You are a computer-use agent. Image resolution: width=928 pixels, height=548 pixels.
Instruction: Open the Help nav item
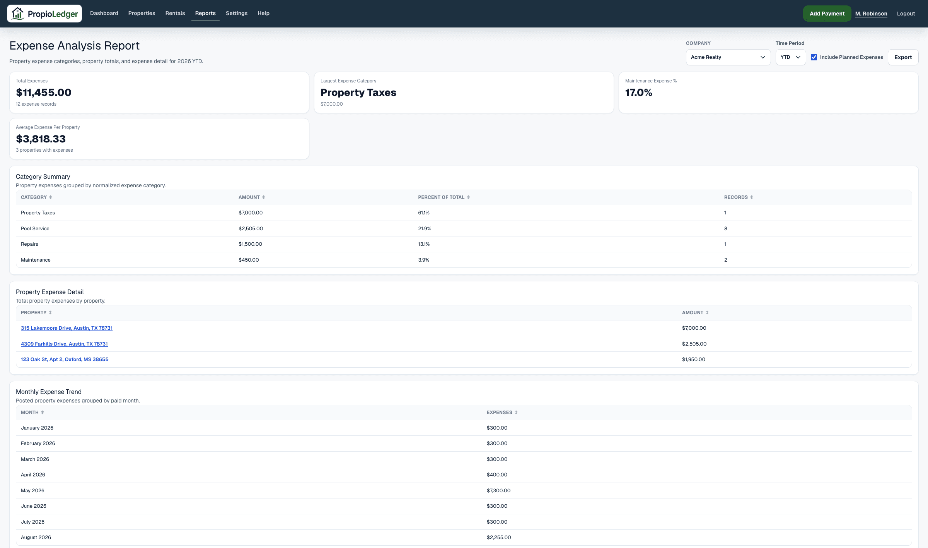(263, 14)
